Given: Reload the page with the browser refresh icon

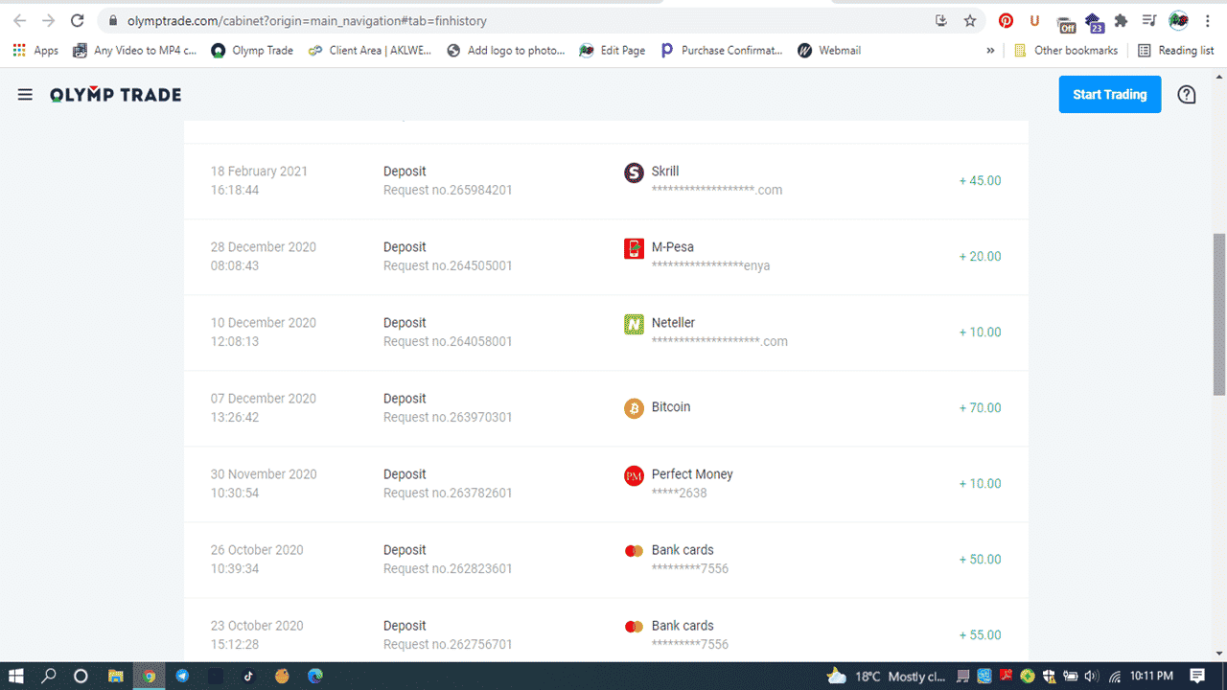Looking at the screenshot, I should 78,20.
